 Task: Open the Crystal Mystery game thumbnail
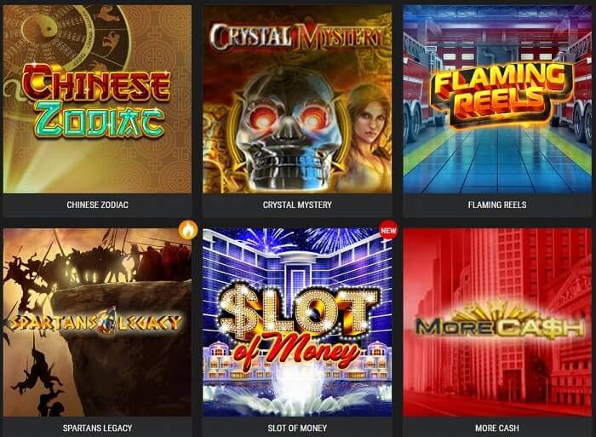(297, 99)
